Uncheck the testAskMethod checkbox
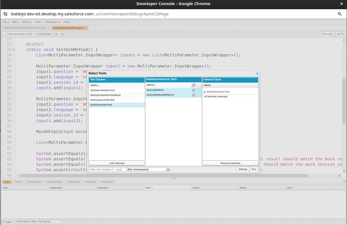Image resolution: width=347 pixels, height=225 pixels. click(194, 90)
